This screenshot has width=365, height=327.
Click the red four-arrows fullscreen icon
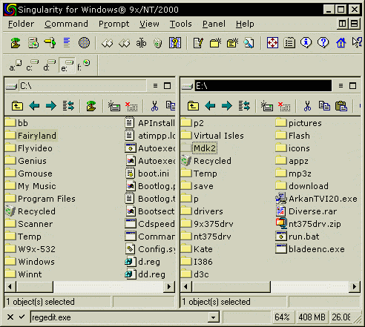272,43
